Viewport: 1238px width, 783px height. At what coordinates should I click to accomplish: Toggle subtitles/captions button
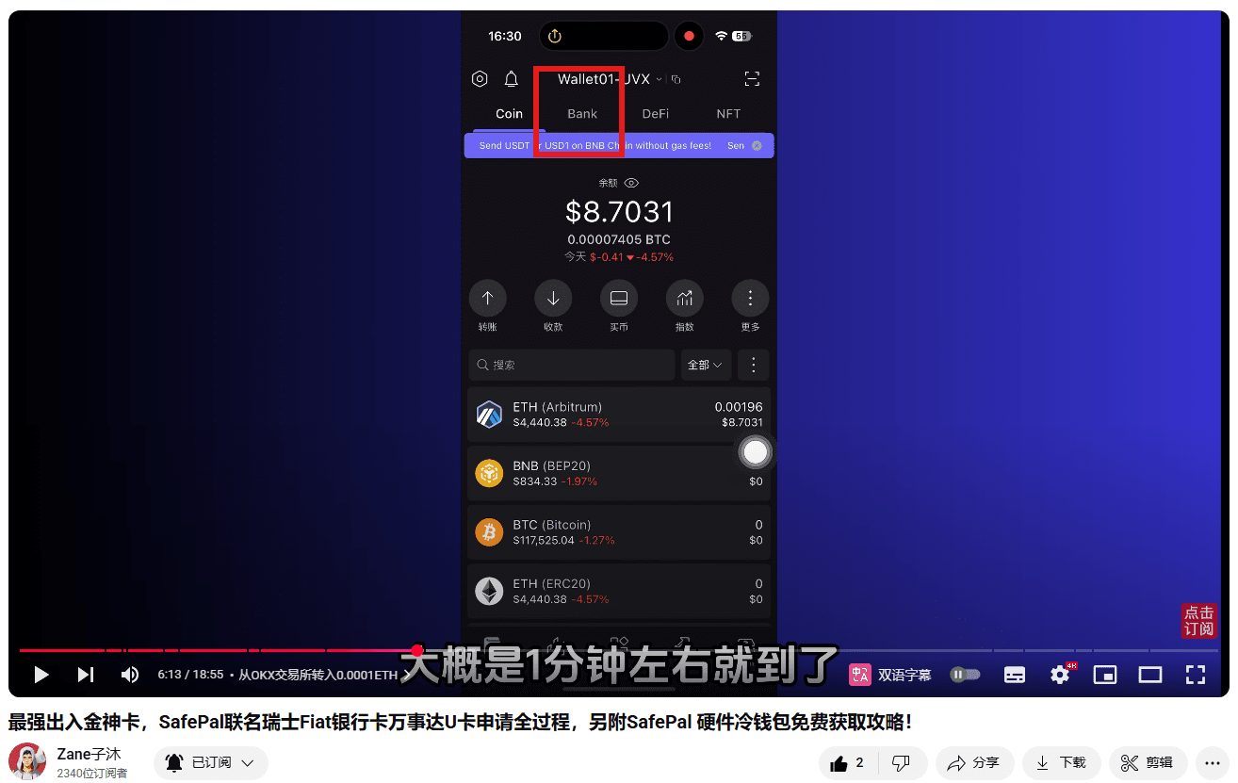(x=1015, y=675)
